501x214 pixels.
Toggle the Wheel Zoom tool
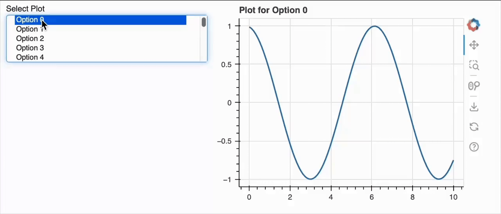(x=474, y=86)
